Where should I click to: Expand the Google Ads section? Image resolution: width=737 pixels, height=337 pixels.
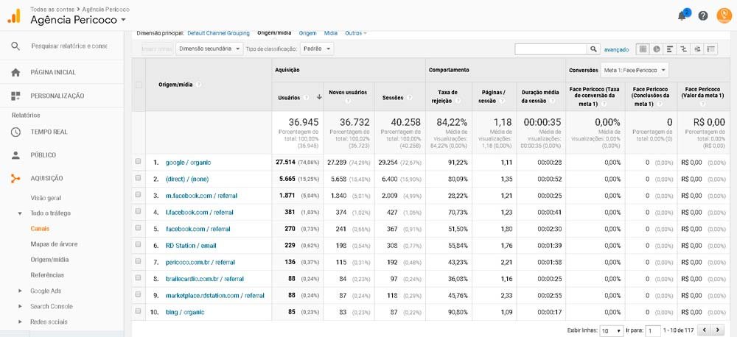point(20,291)
